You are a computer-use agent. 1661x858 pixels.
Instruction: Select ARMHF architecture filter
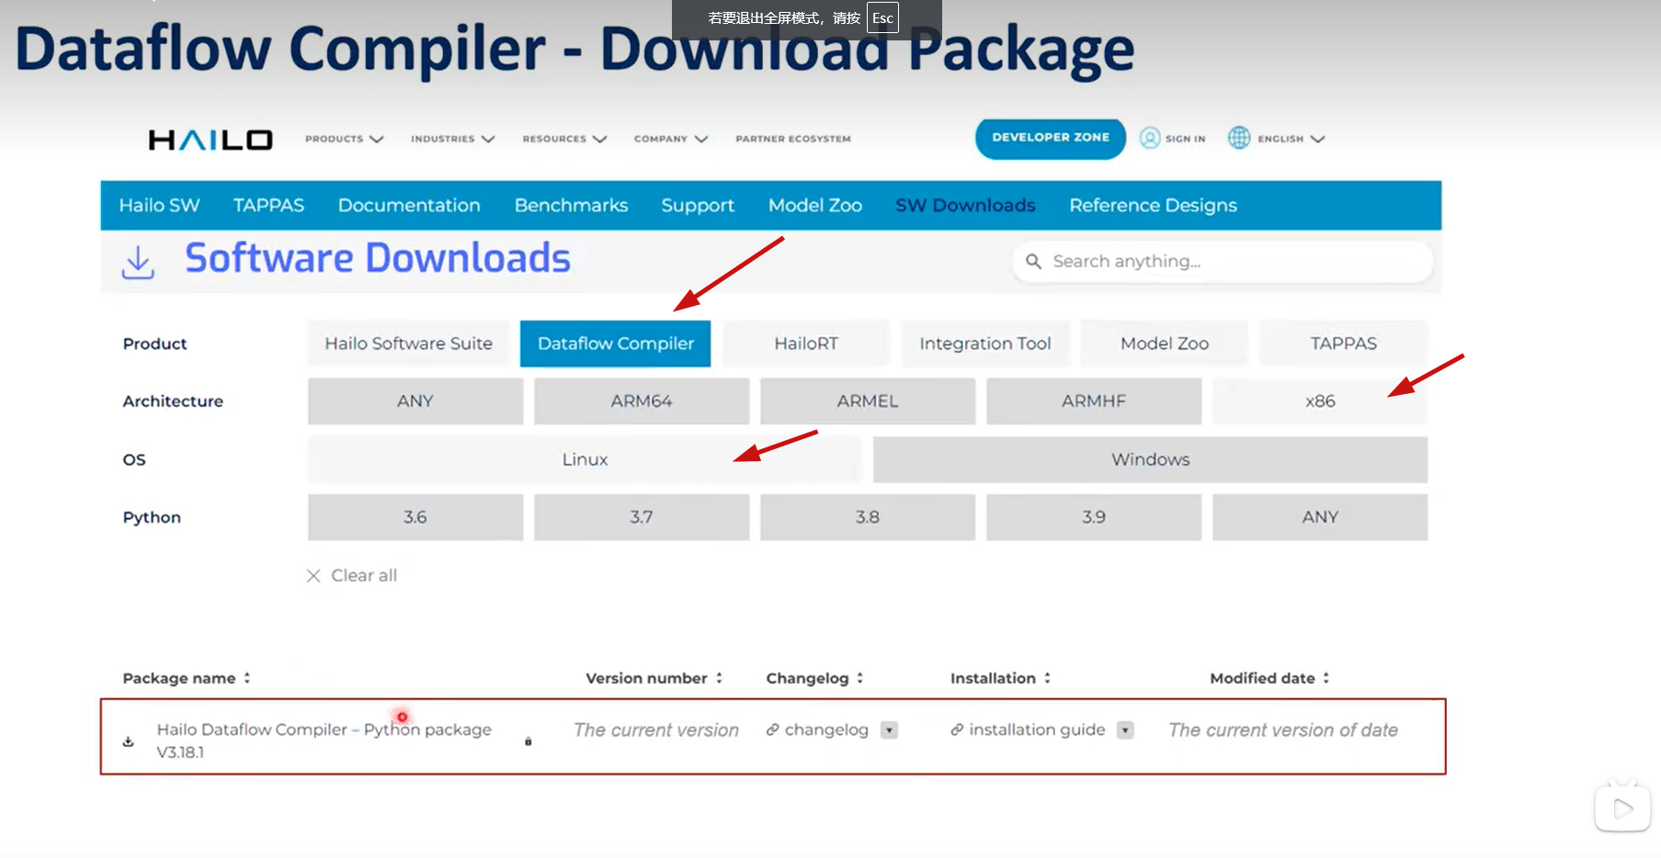tap(1094, 401)
